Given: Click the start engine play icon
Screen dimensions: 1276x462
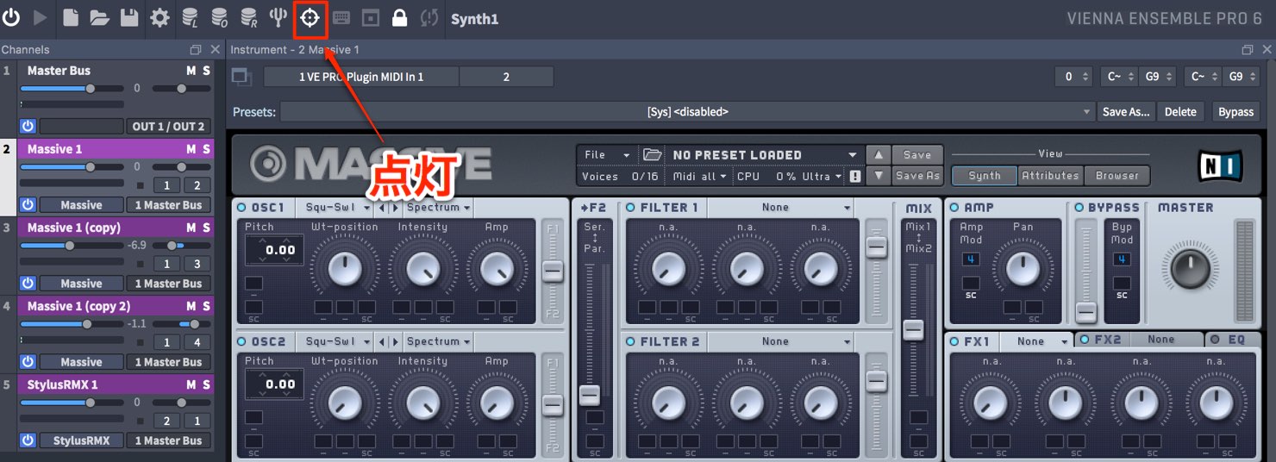Looking at the screenshot, I should [x=41, y=17].
